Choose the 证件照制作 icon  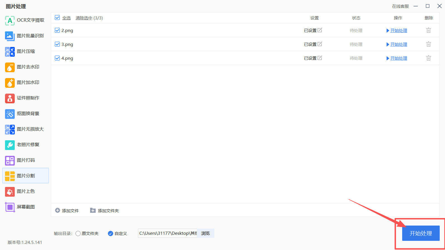click(10, 98)
